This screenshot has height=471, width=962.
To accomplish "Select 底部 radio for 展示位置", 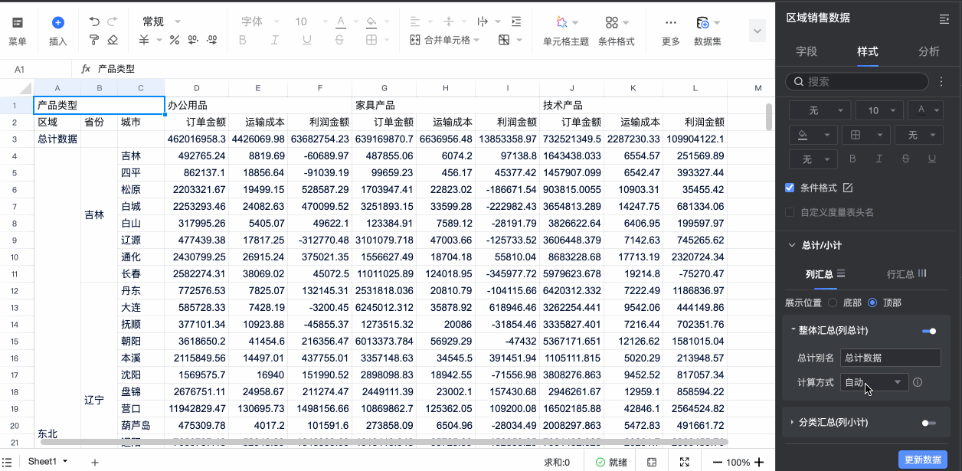I will coord(833,303).
